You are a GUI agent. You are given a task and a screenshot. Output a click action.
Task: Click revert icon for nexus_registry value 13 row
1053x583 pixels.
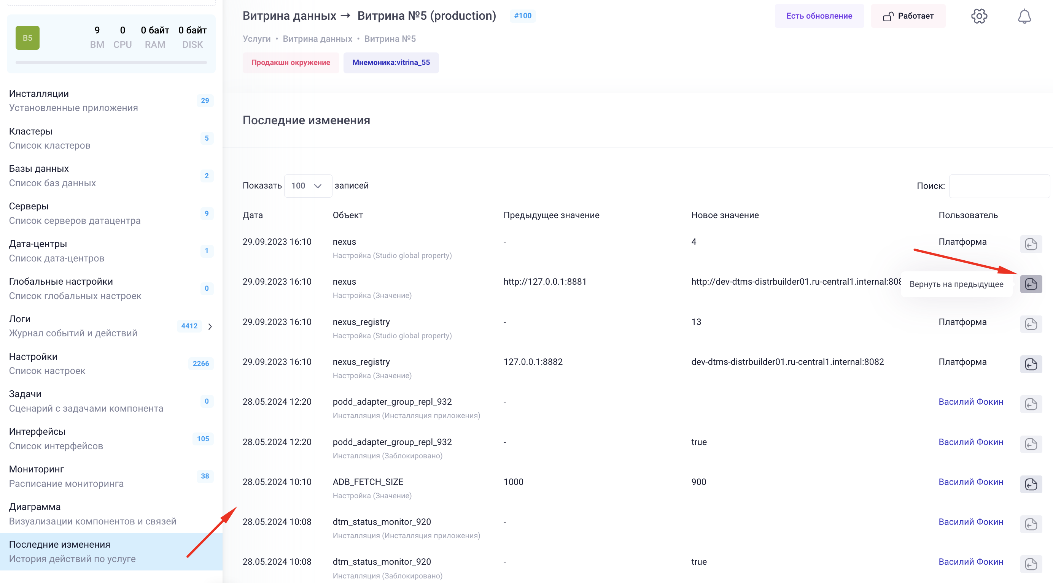[x=1031, y=324]
